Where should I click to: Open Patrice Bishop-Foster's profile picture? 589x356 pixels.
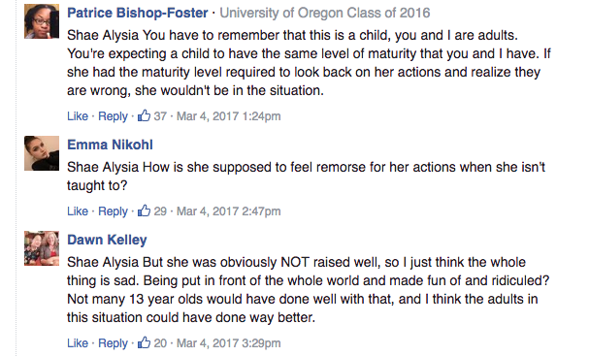42,21
